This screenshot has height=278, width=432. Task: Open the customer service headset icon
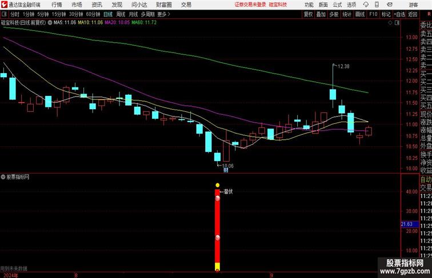point(366,5)
